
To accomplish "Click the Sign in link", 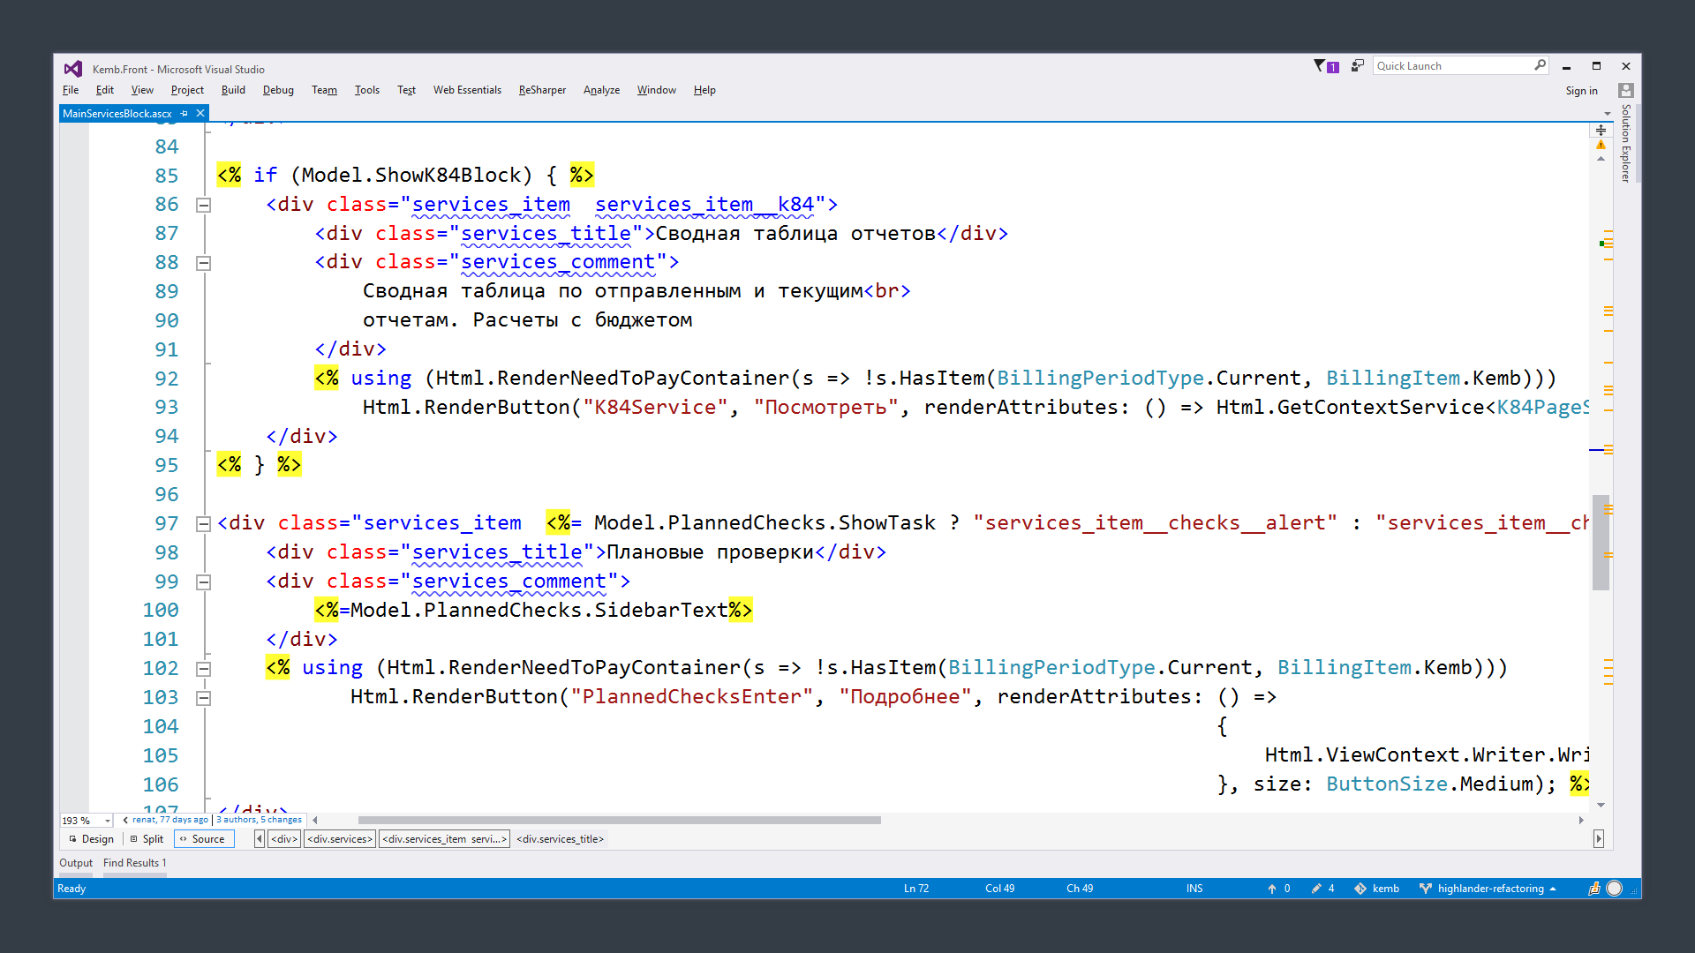I will point(1581,90).
